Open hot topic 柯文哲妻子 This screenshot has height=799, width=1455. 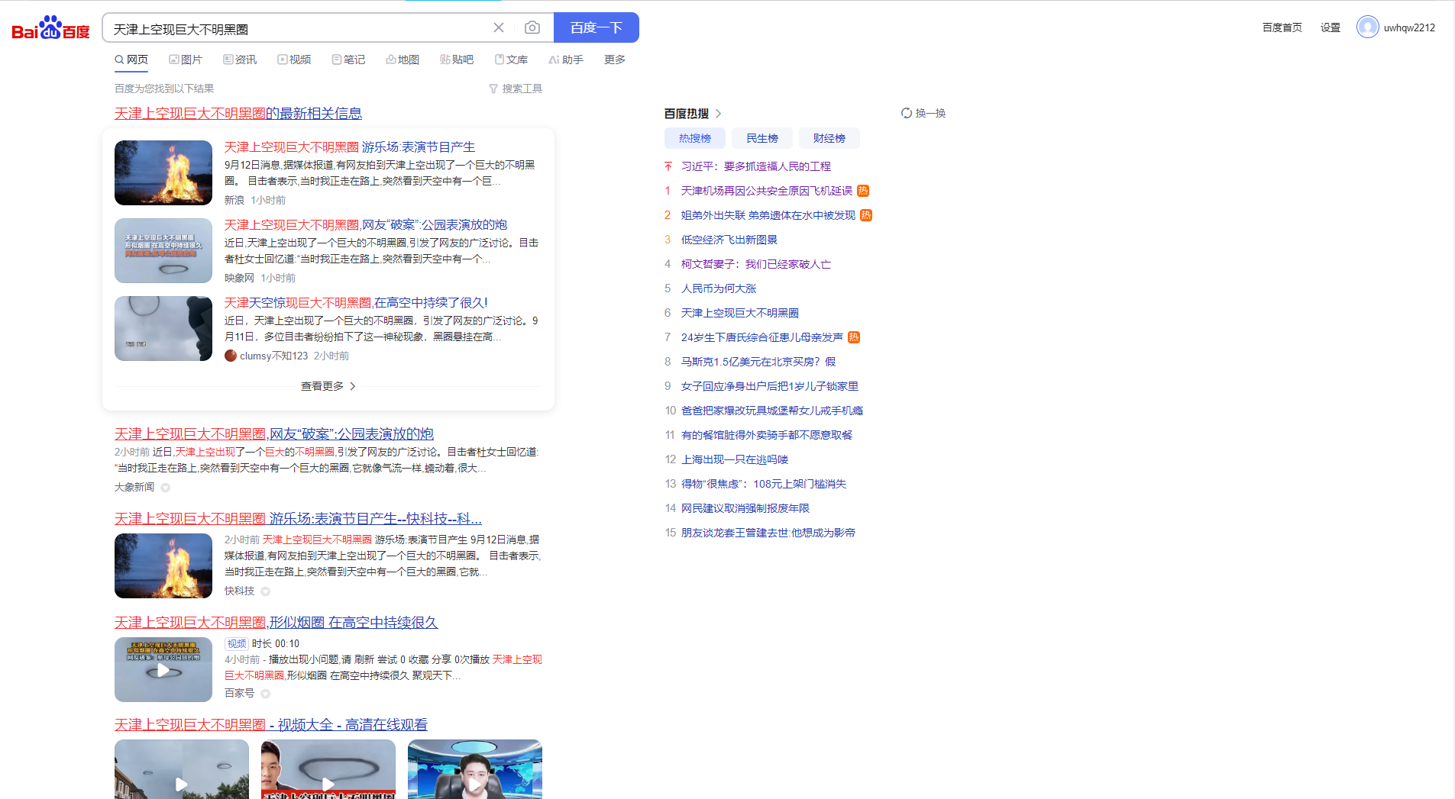tap(756, 264)
